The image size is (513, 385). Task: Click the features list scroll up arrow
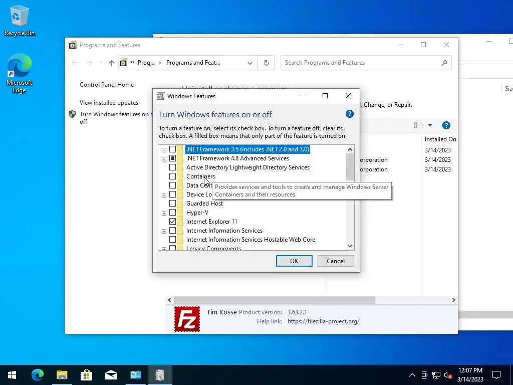(x=350, y=149)
